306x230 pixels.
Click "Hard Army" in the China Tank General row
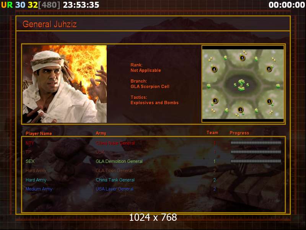tap(36, 180)
